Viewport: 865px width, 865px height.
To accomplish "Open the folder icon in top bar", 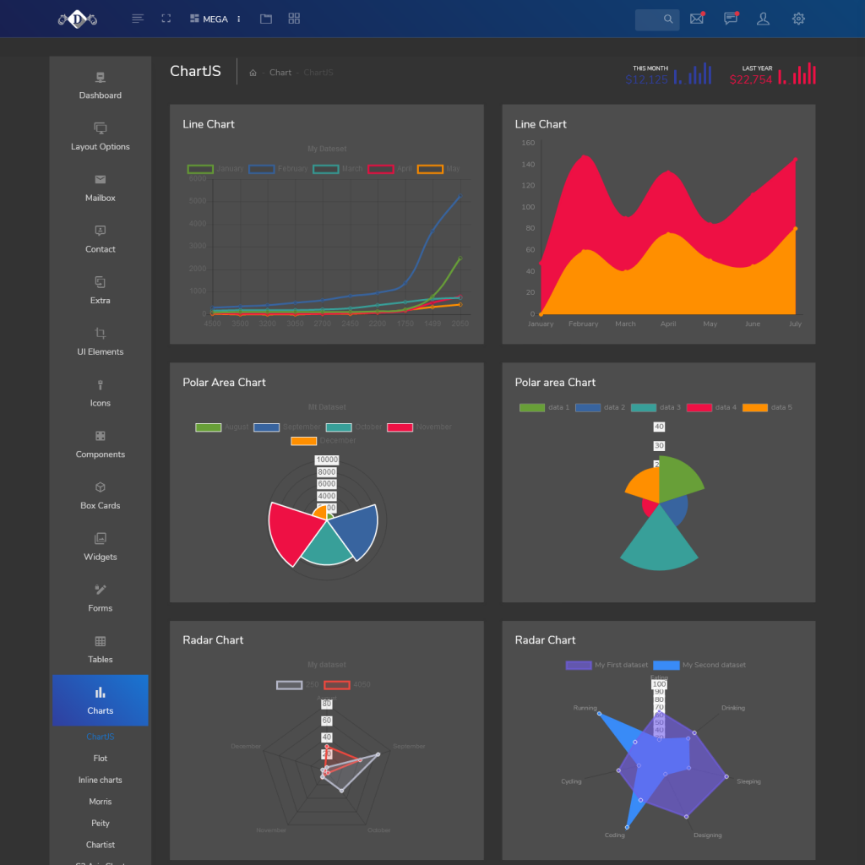I will pos(266,19).
